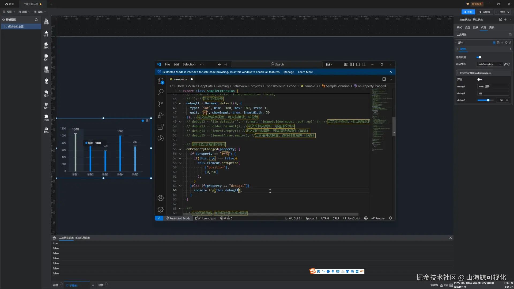This screenshot has width=514, height=289.
Task: Open the VS Code Explorer icon
Action: (161, 81)
